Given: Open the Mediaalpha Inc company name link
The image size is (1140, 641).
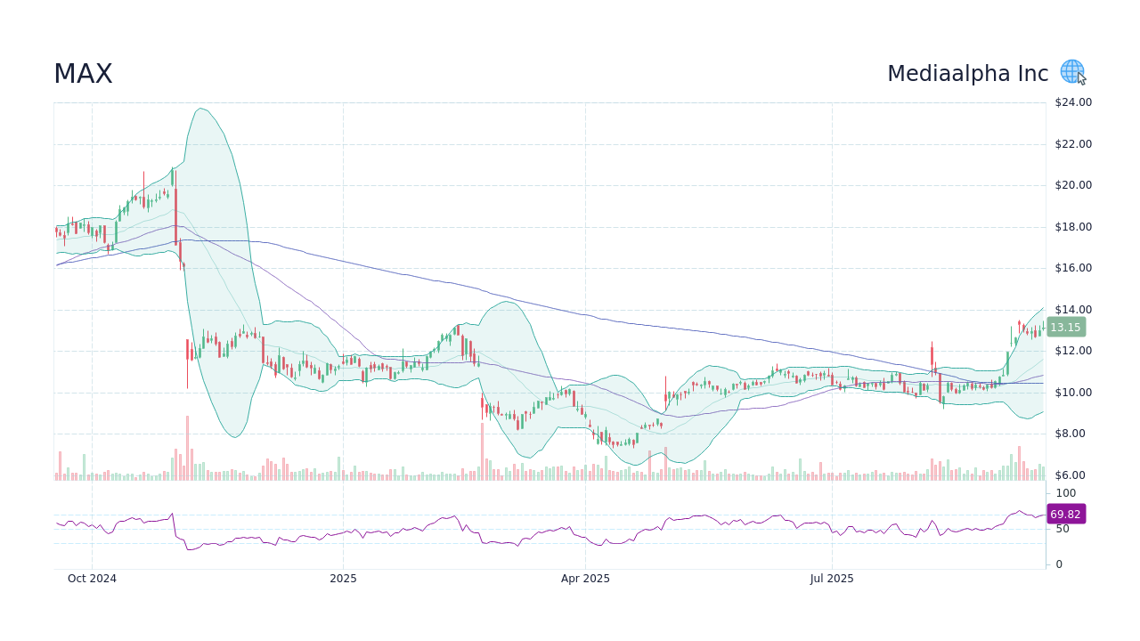Looking at the screenshot, I should tap(967, 73).
